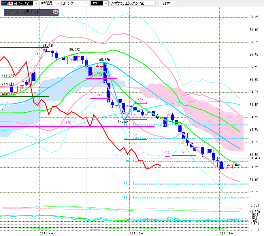Click the 05月16日 date label
The width and height of the screenshot is (264, 236).
(x=227, y=234)
